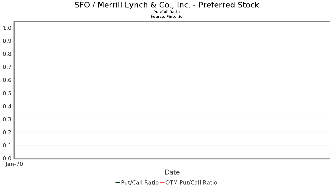
Task: Click the 0.6 y-axis tick label
Action: click(x=7, y=80)
